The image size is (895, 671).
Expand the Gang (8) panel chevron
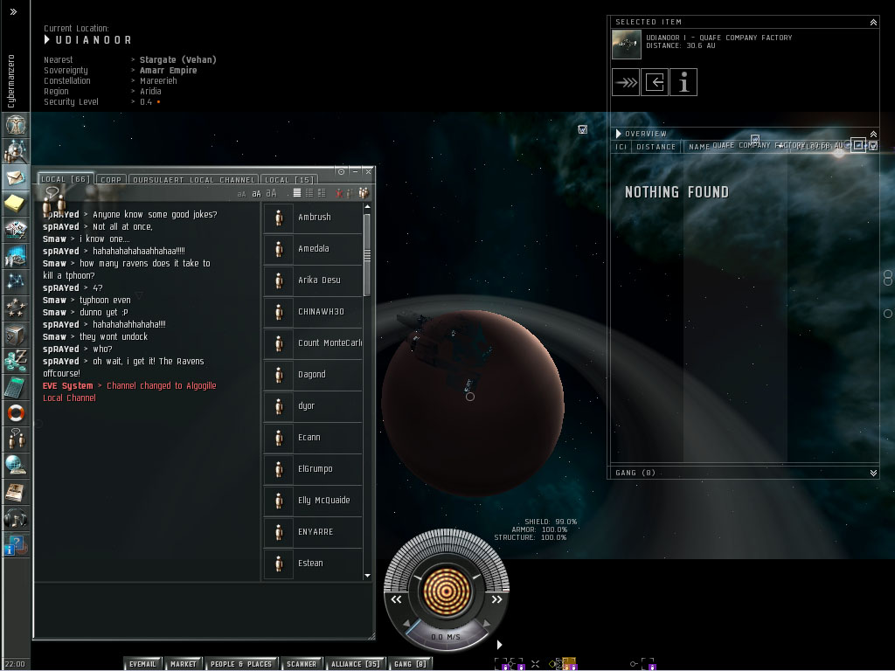click(x=873, y=473)
